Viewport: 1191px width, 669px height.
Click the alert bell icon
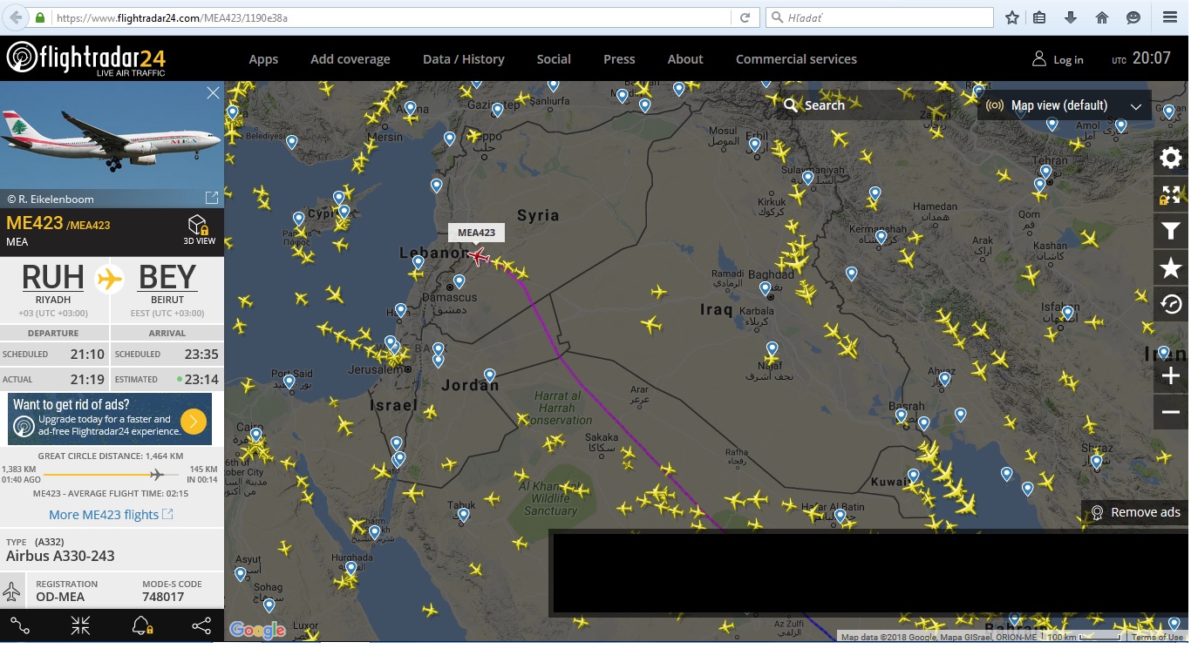(x=141, y=625)
